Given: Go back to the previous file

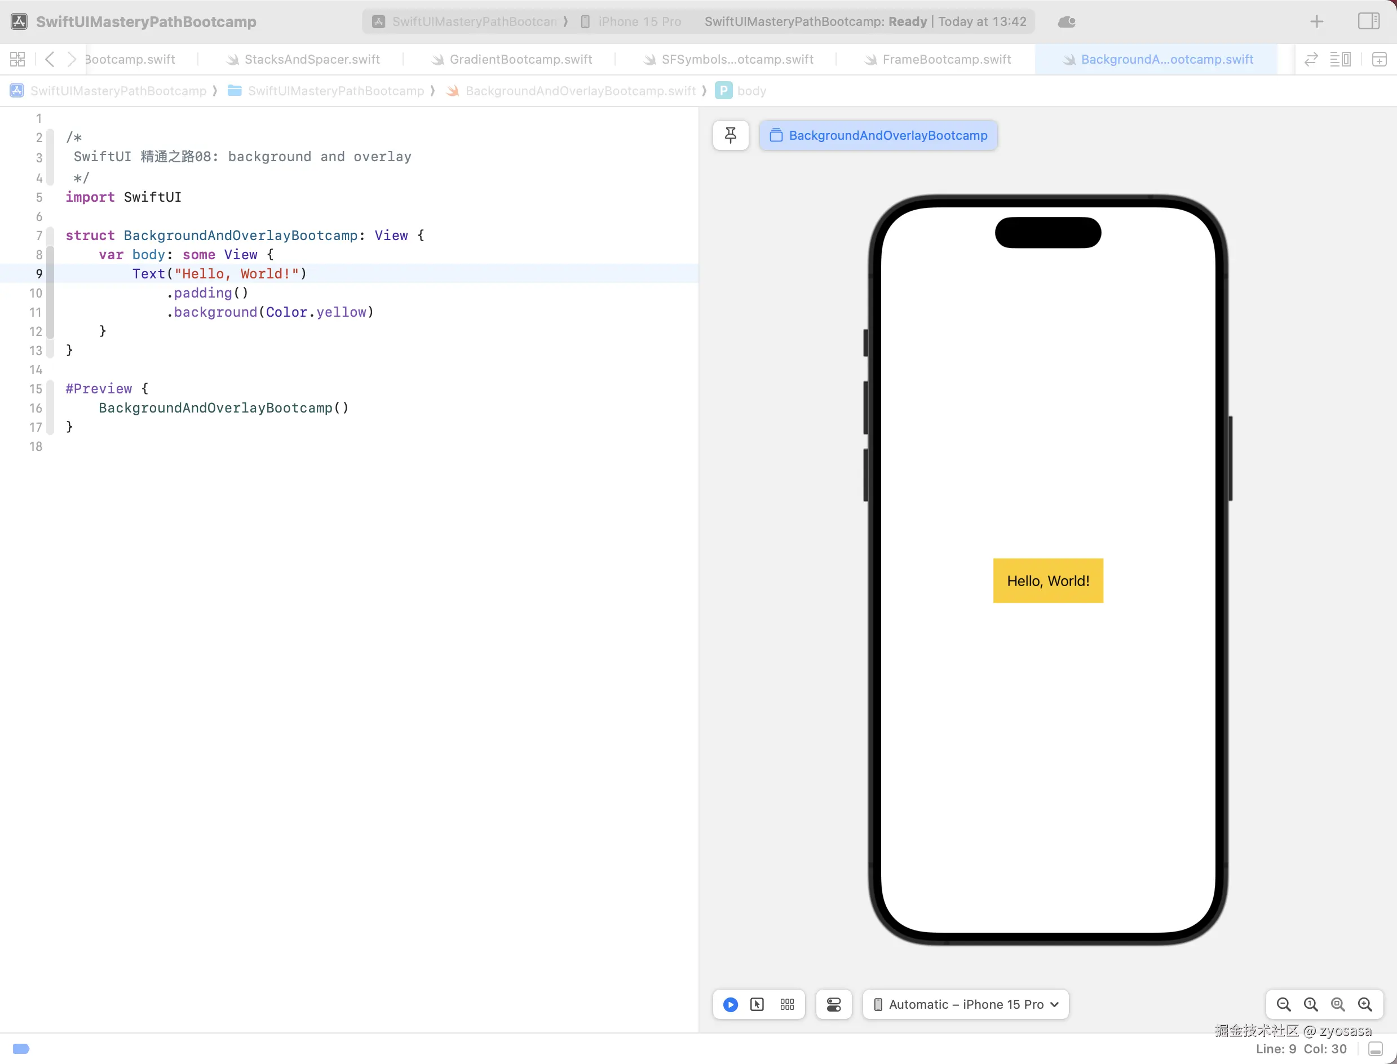Looking at the screenshot, I should pyautogui.click(x=50, y=60).
